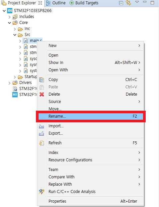This screenshot has width=159, height=207.
Task: Click the Includes folder icon
Action: pos(15,17)
